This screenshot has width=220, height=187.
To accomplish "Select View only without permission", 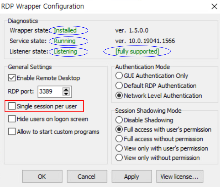I will tap(119, 157).
